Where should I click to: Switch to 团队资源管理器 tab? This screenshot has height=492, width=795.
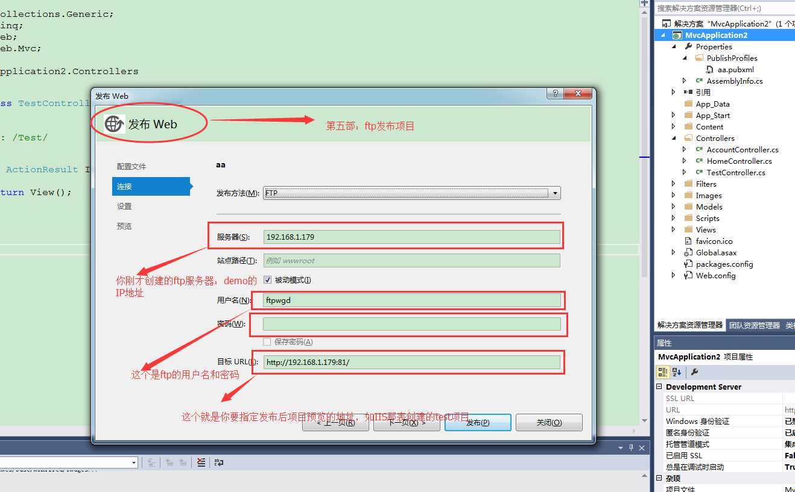[755, 325]
